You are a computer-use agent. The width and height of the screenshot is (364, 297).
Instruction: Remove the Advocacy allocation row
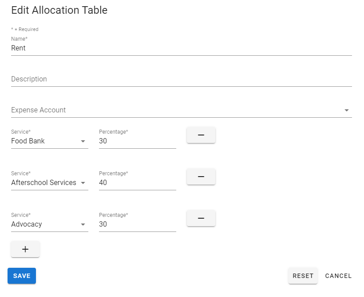201,218
